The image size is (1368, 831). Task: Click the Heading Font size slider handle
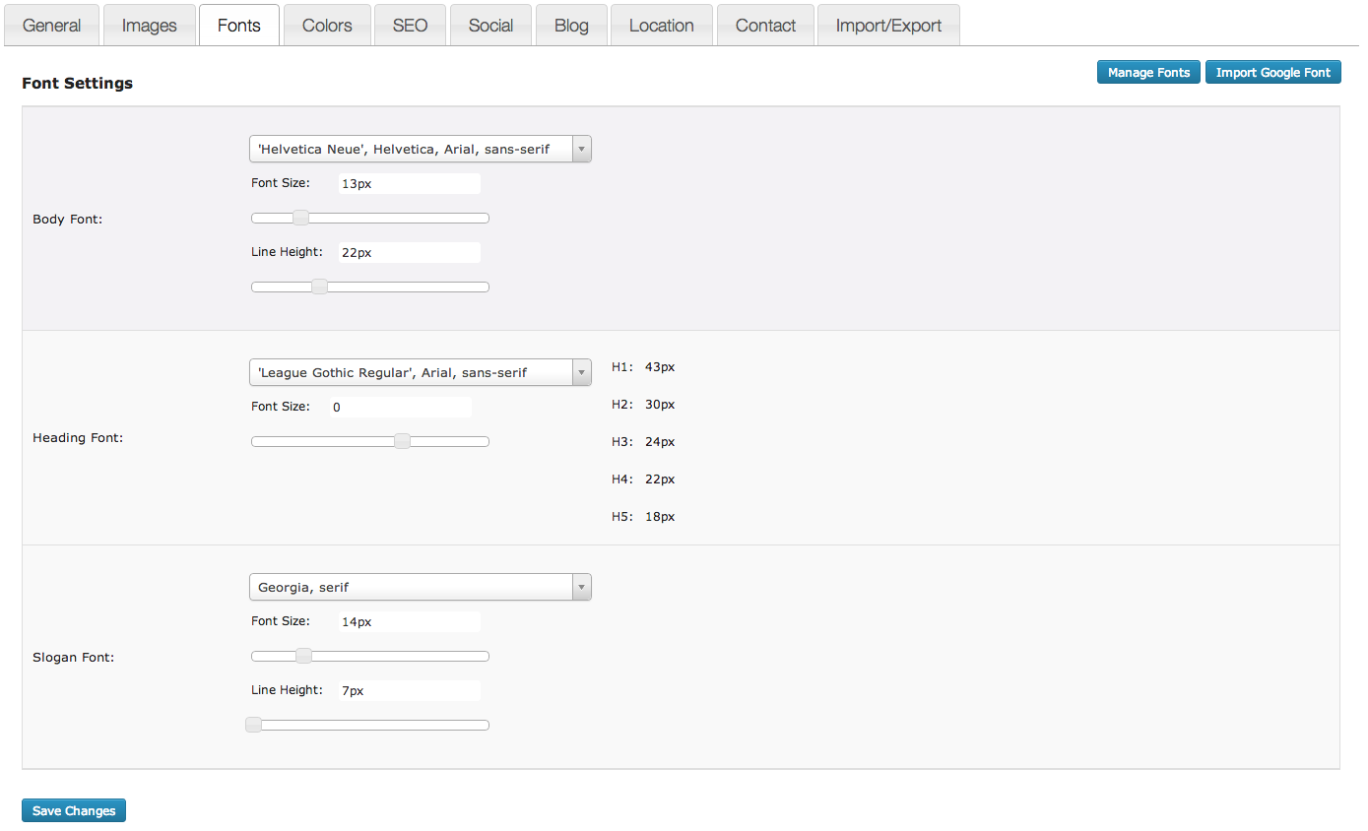click(x=402, y=442)
